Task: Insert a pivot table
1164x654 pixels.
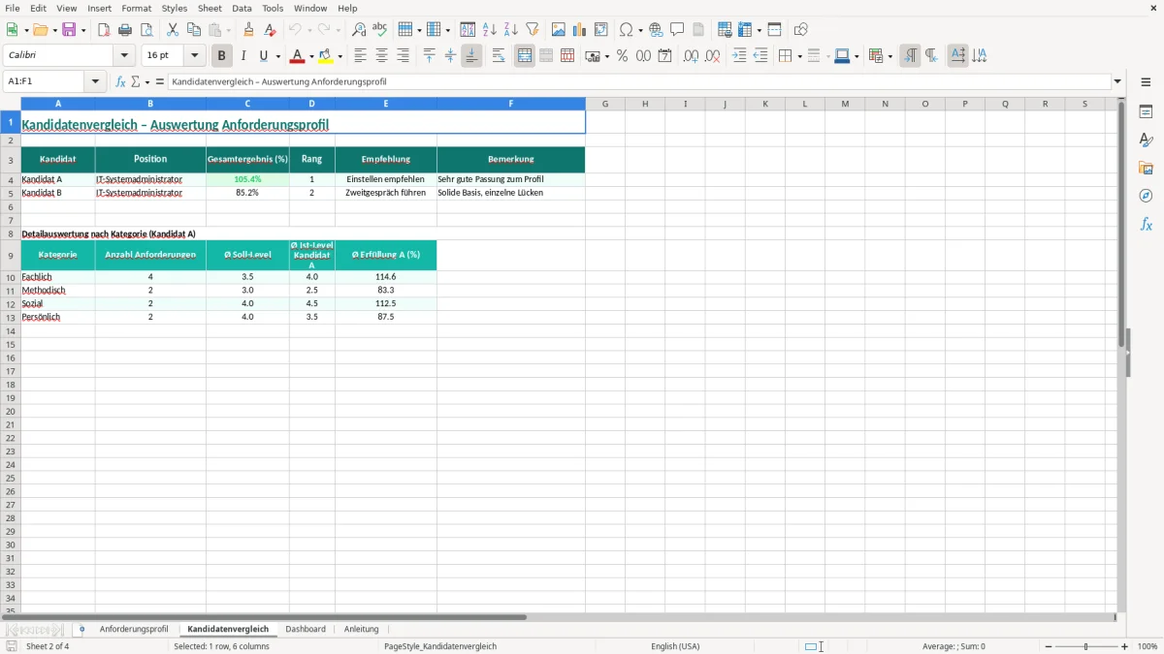Action: [601, 30]
